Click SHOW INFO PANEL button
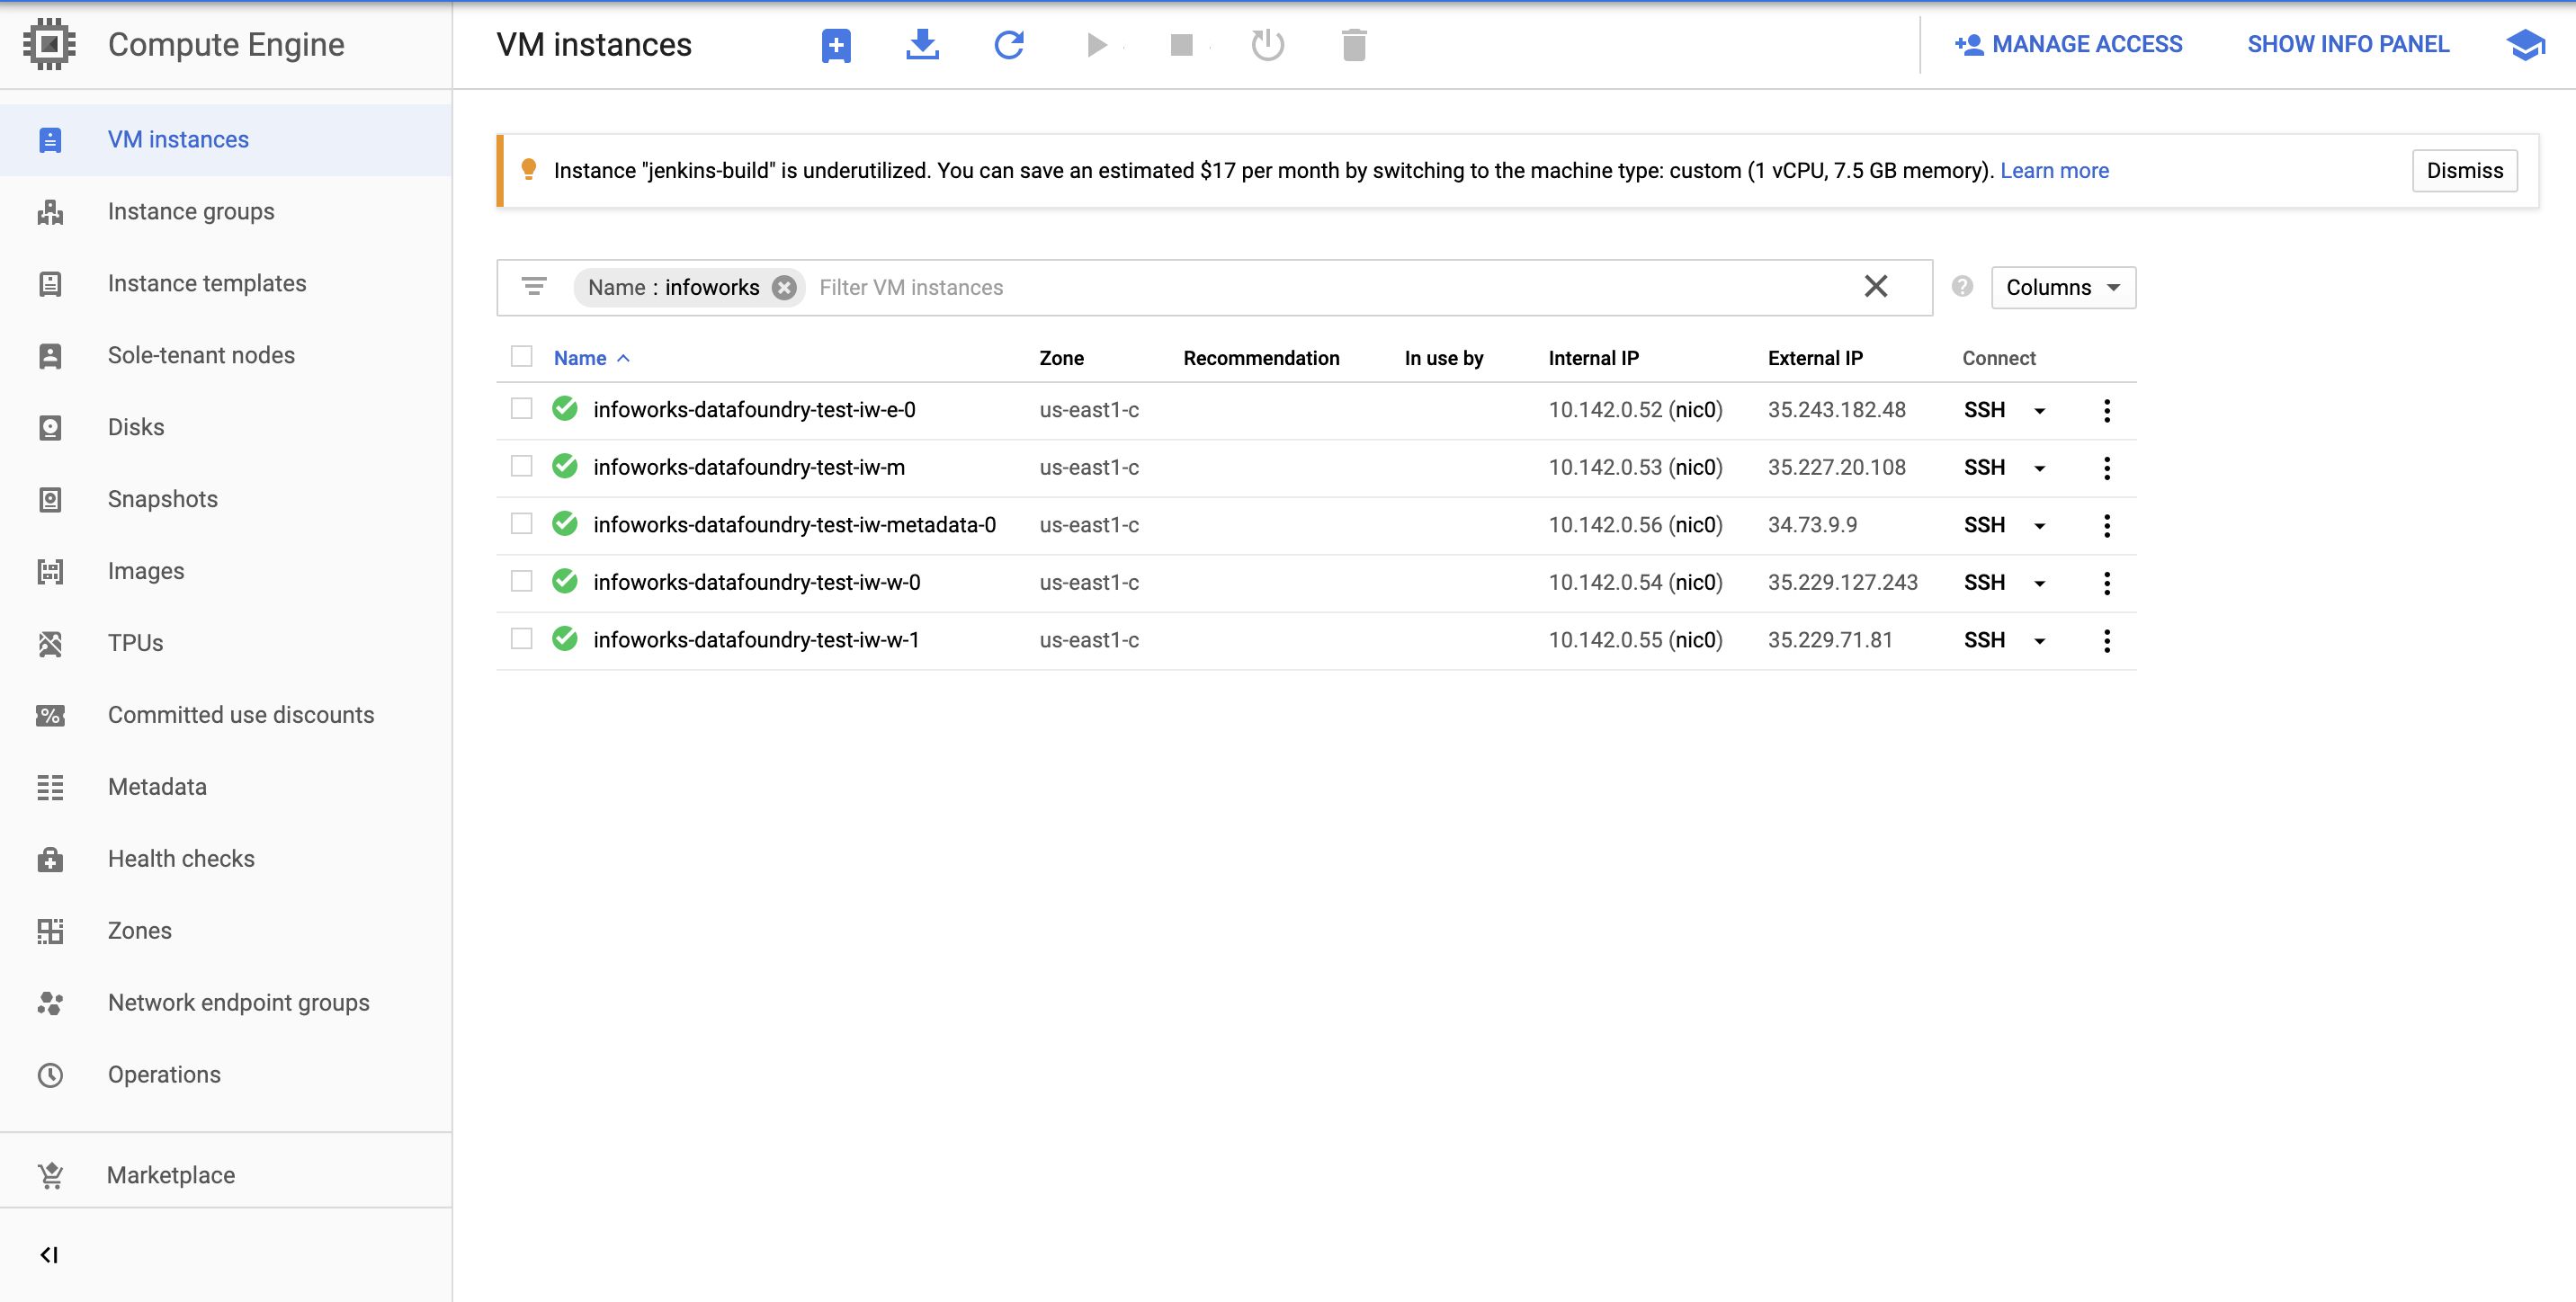2576x1302 pixels. (x=2348, y=45)
